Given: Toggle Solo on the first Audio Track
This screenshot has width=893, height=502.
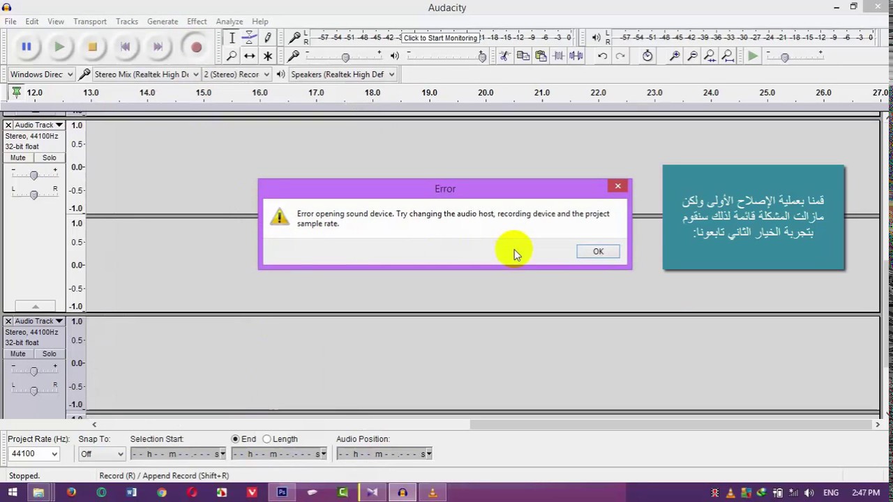Looking at the screenshot, I should pos(49,158).
